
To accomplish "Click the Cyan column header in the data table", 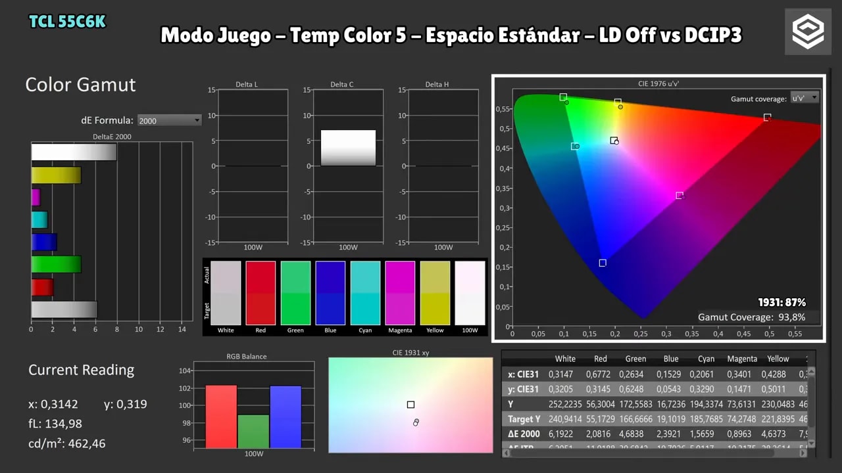I will point(706,359).
